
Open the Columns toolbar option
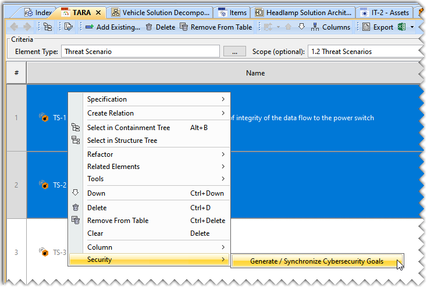click(x=330, y=27)
